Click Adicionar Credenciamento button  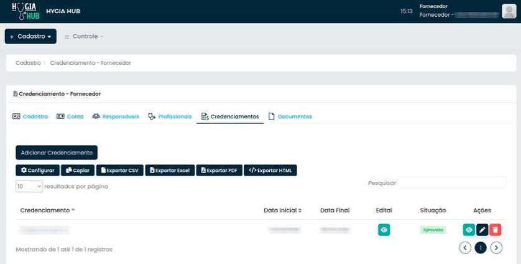(57, 153)
